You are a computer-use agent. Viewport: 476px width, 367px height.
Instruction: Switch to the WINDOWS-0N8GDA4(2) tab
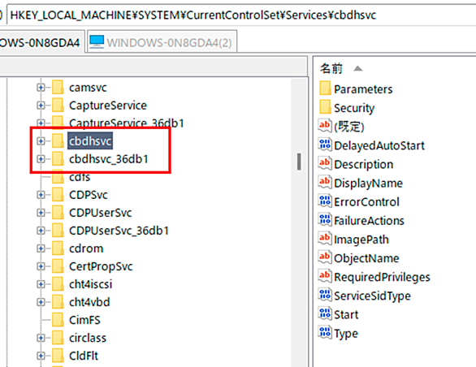162,41
